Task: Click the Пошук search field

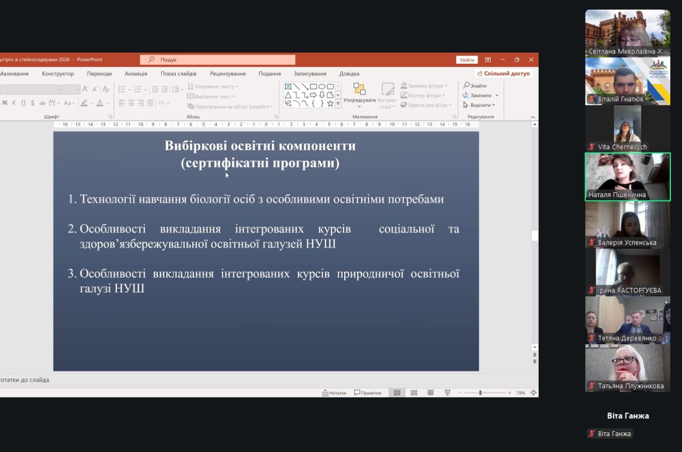Action: point(218,60)
